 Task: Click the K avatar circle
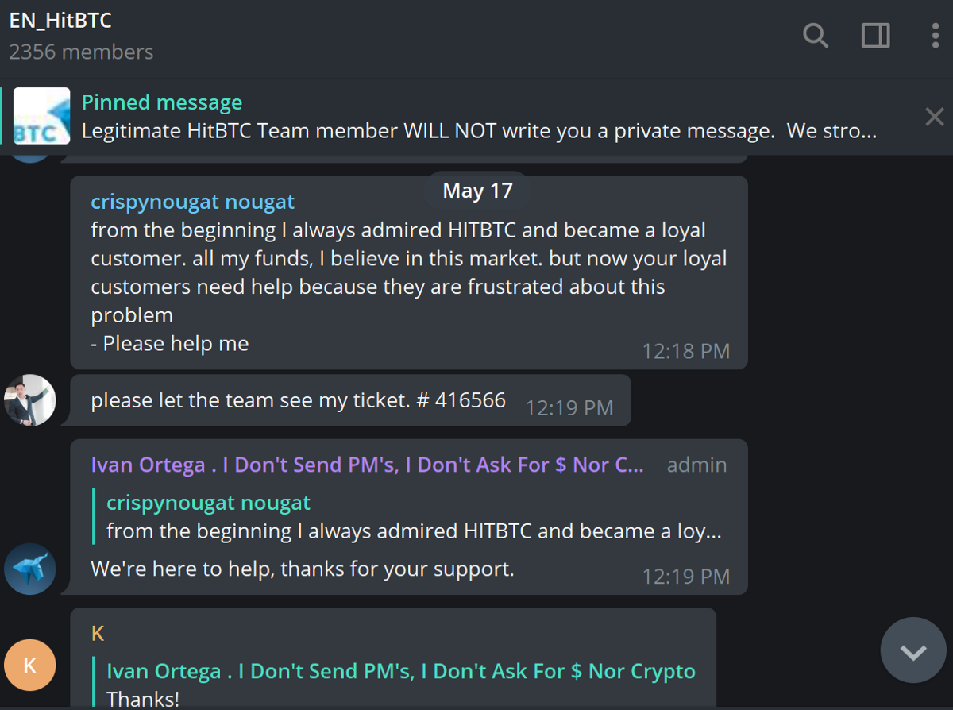point(29,665)
